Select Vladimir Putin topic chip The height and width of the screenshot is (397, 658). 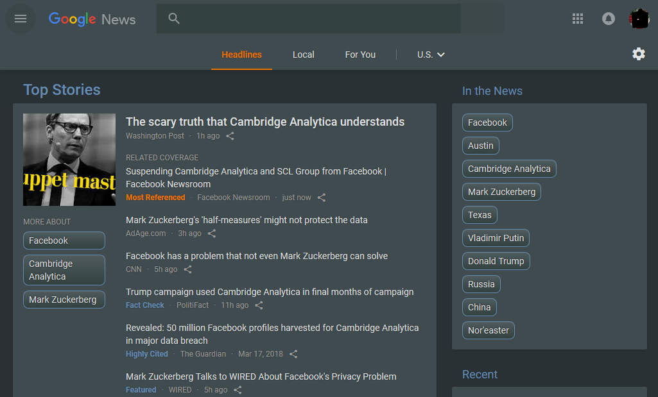click(496, 238)
